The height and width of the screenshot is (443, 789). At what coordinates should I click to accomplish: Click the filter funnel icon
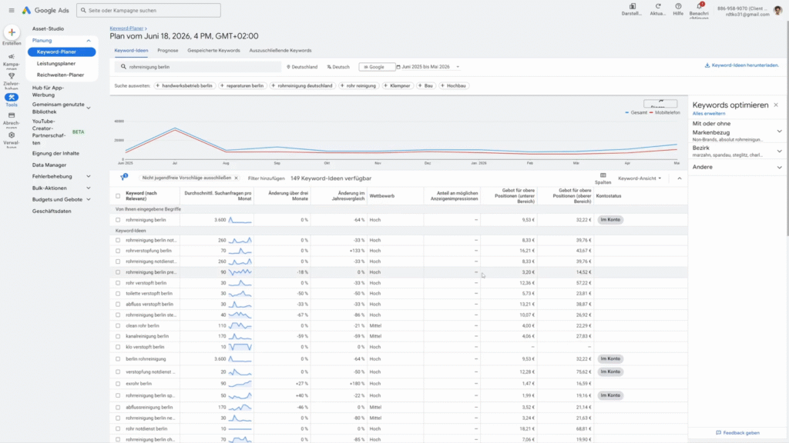123,178
